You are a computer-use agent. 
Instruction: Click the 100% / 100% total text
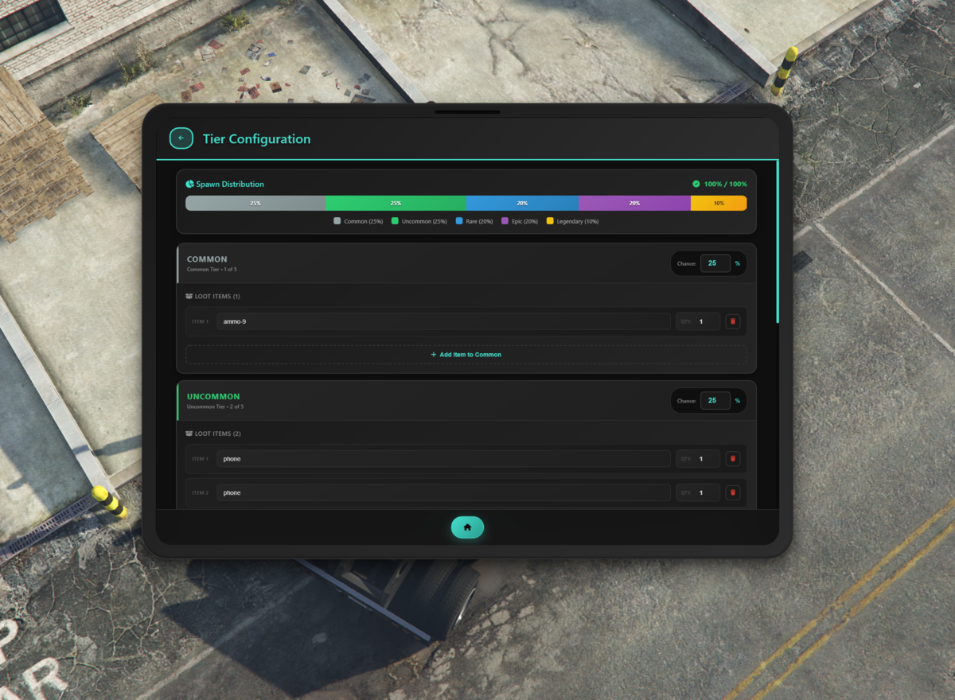725,184
